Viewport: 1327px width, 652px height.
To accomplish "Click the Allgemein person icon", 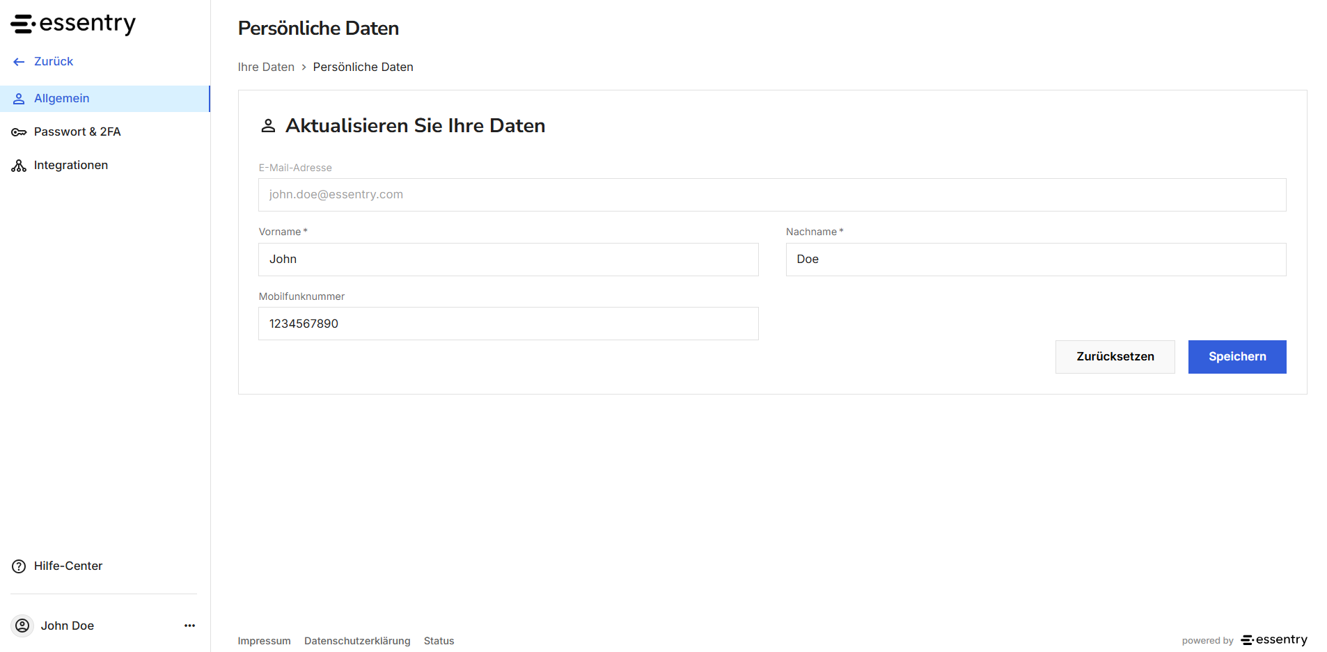I will tap(19, 99).
